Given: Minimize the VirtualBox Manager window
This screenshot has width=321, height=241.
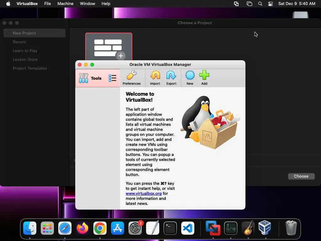Looking at the screenshot, I should (86, 65).
